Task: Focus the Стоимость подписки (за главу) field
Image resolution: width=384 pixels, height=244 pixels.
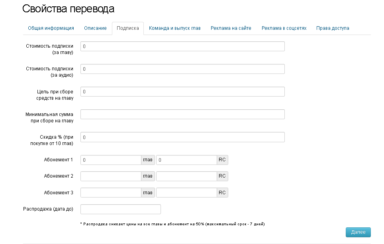Action: [x=182, y=46]
